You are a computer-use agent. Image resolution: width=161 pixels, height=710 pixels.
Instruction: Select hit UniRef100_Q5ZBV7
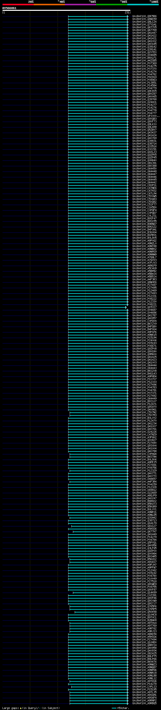[x=144, y=130]
